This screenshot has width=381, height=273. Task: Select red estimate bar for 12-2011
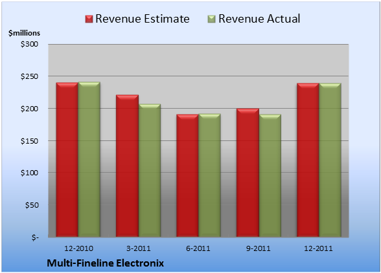pyautogui.click(x=308, y=160)
